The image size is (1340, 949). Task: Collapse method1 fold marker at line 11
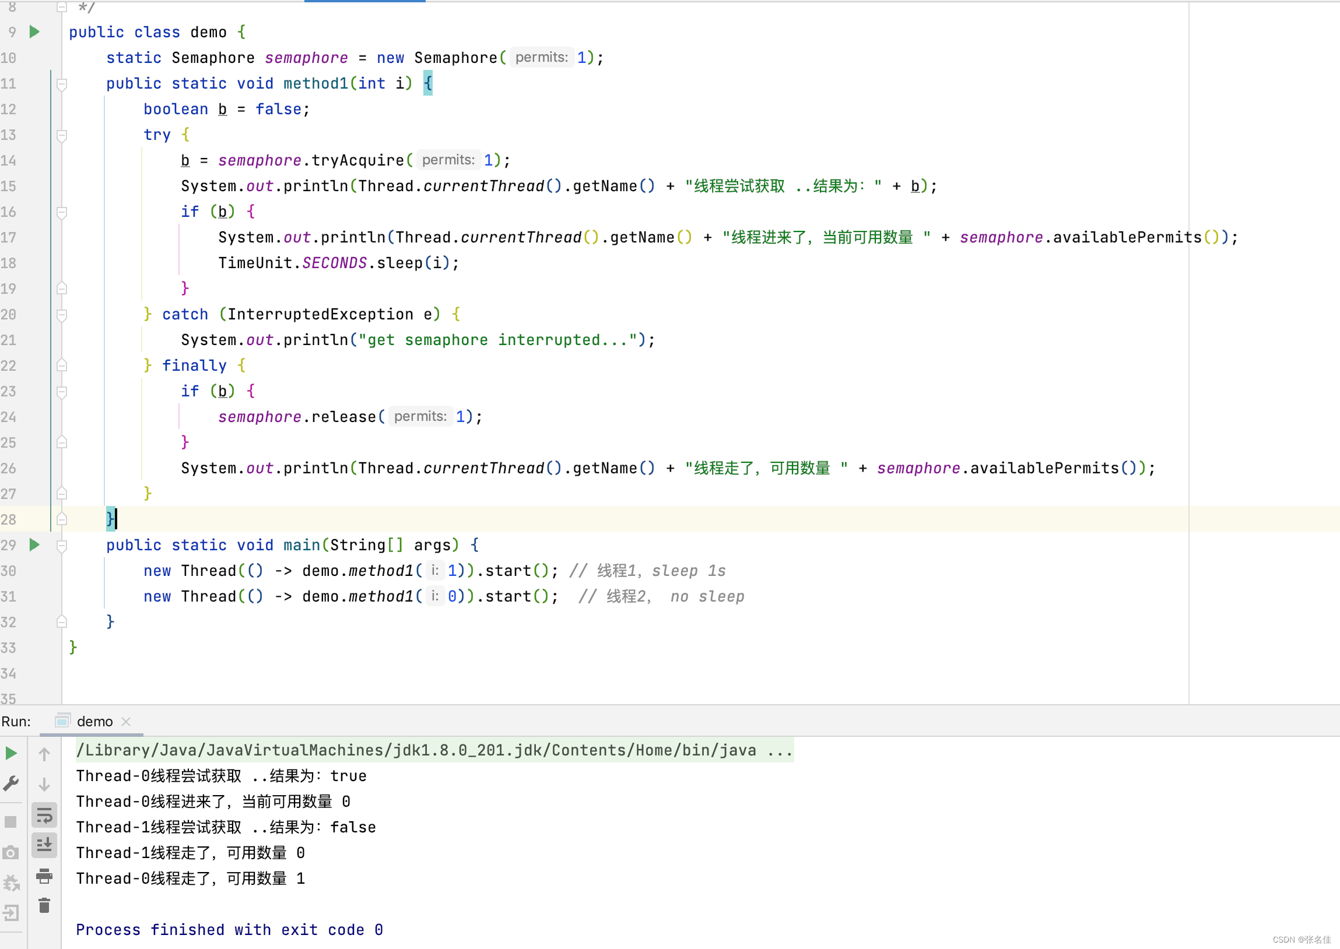click(x=61, y=83)
